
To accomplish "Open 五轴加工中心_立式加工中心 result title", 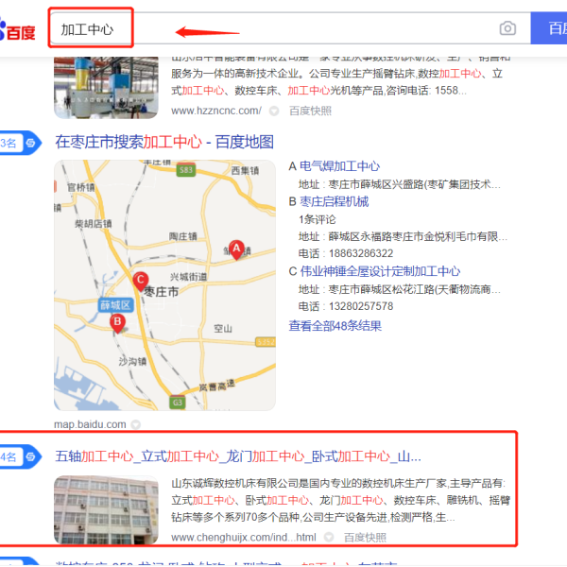I will [x=238, y=456].
